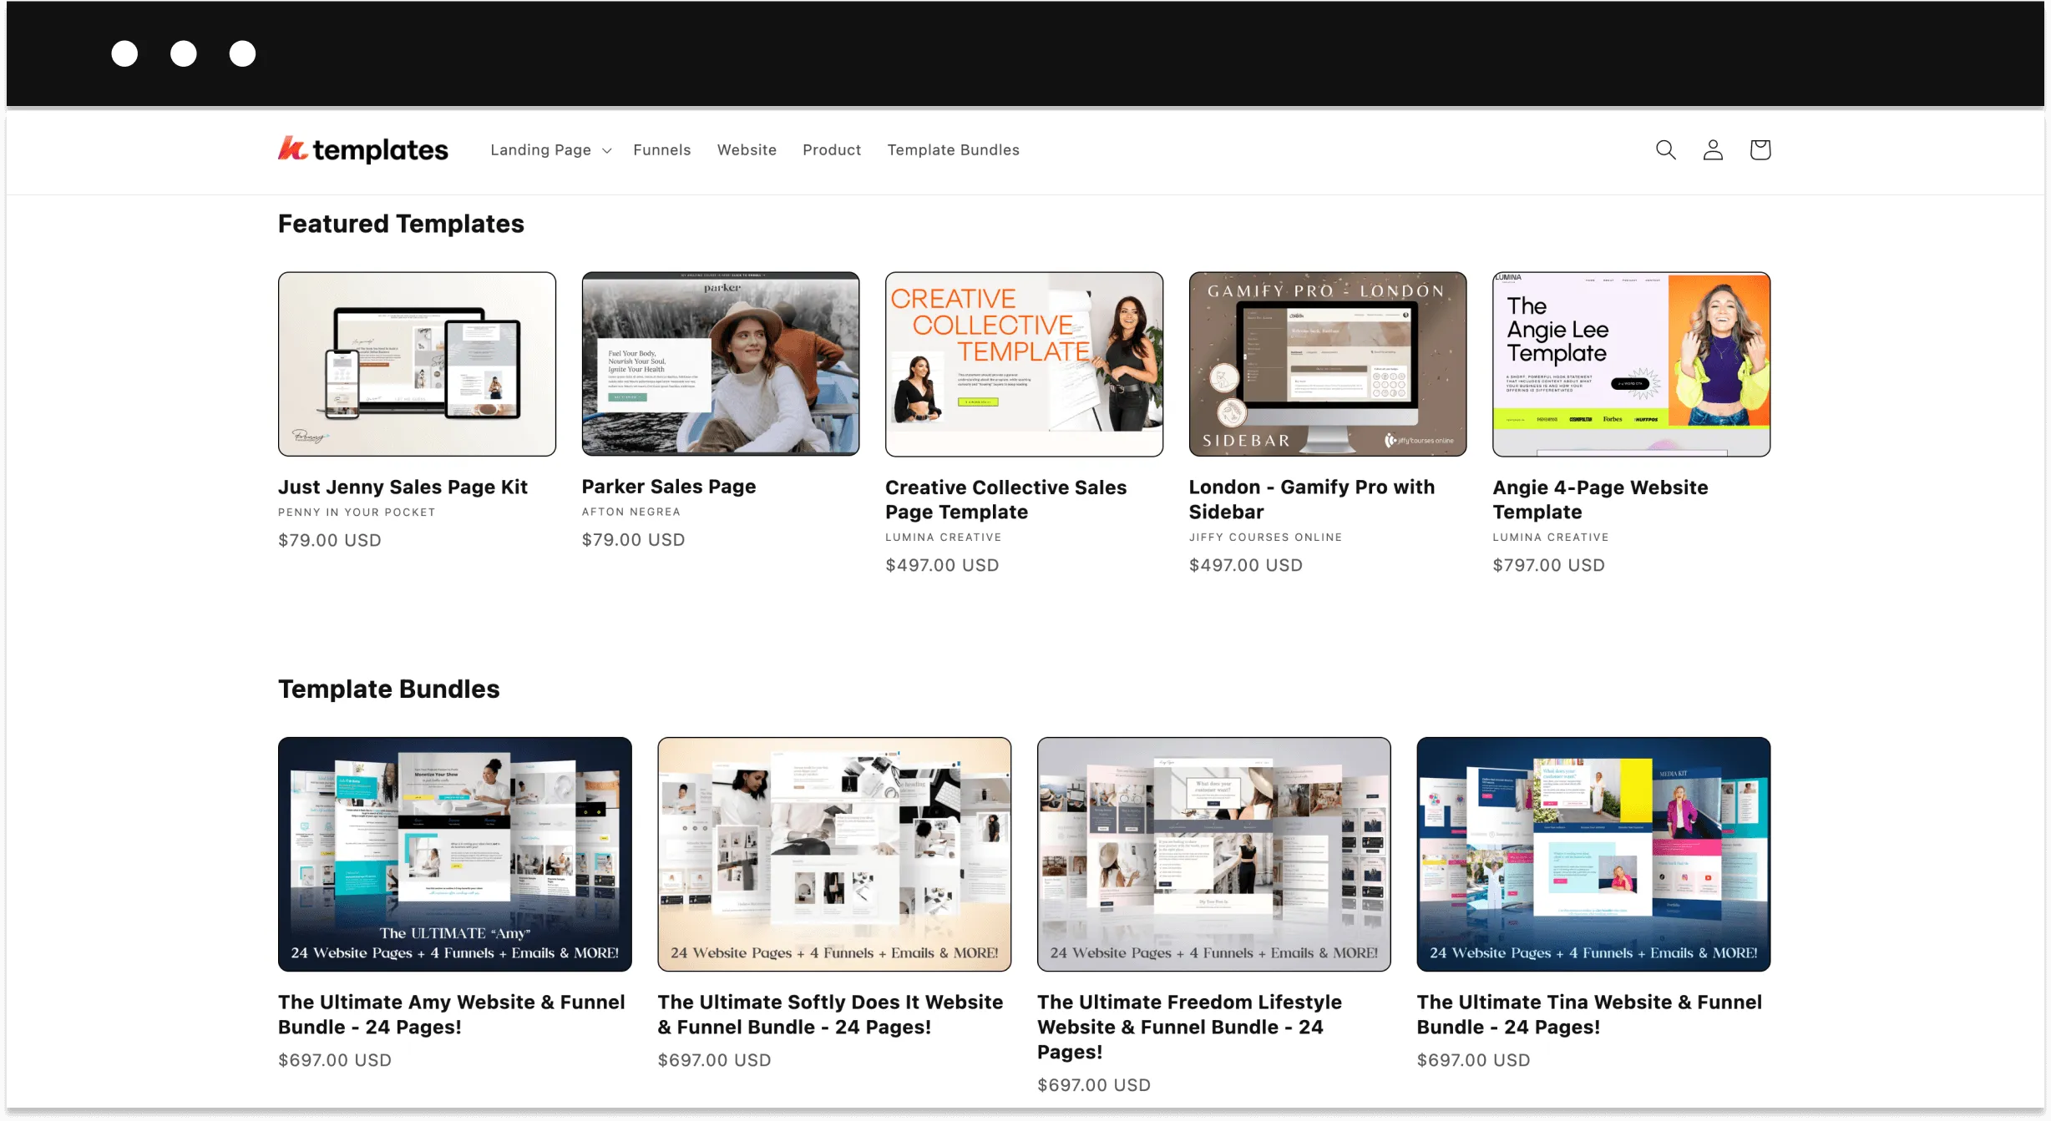Viewport: 2051px width, 1121px height.
Task: Click London - Gamify Pro with Sidebar title
Action: tap(1312, 499)
